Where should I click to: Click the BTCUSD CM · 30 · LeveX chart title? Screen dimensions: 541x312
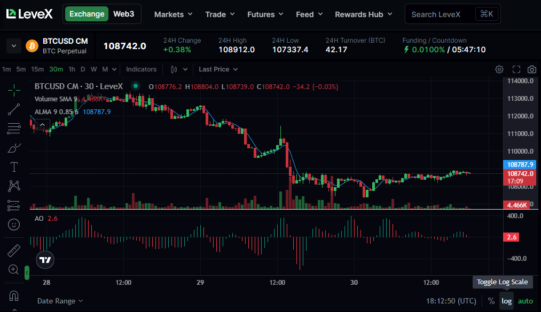79,86
